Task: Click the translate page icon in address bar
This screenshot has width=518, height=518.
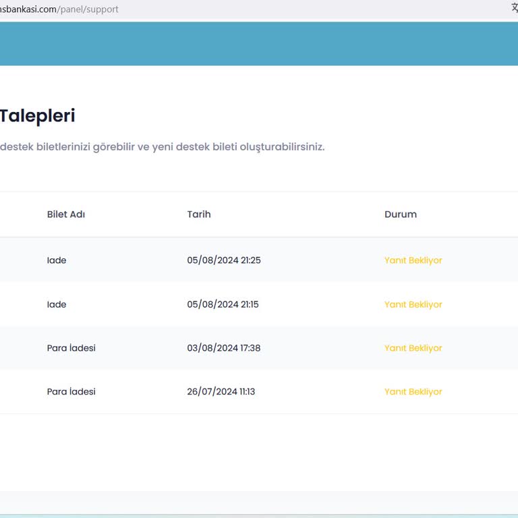Action: [x=514, y=9]
